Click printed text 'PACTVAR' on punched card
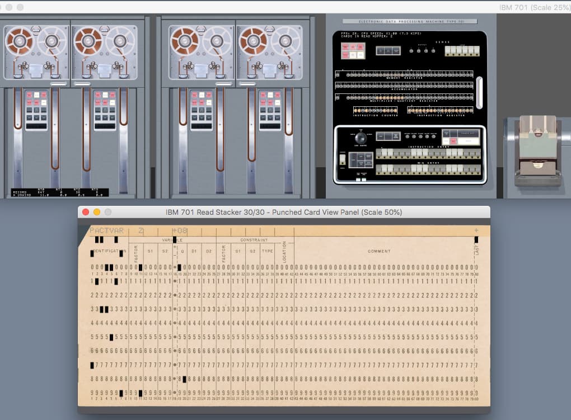The height and width of the screenshot is (420, 571). point(107,231)
